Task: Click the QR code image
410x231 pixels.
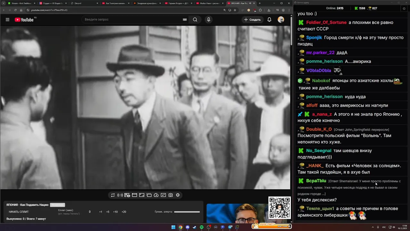Action: click(279, 208)
